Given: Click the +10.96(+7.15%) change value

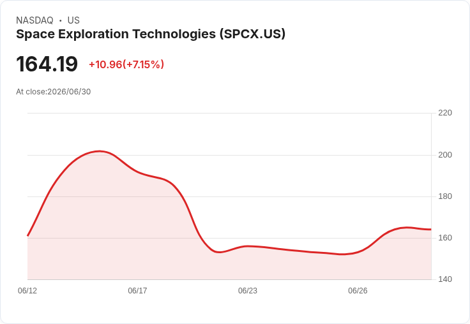Looking at the screenshot, I should (x=126, y=64).
